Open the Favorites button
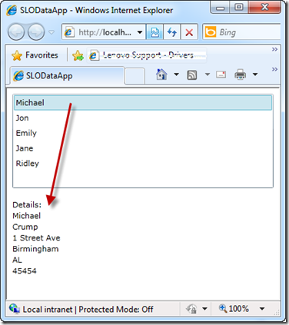Viewport: 289px width, 325px height. [35, 55]
